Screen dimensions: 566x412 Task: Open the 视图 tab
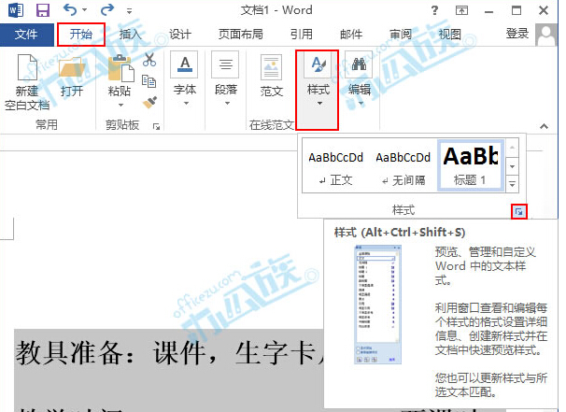pos(449,35)
